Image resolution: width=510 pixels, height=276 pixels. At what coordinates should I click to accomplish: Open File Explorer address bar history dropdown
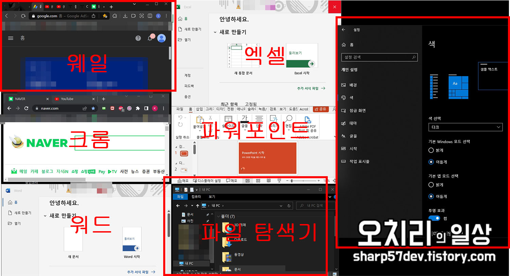point(281,206)
